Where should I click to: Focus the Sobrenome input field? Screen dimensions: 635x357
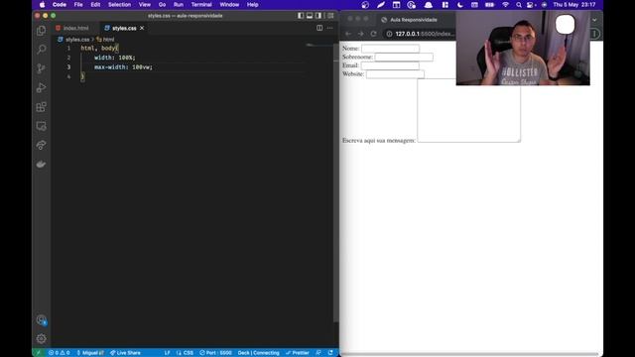pyautogui.click(x=404, y=58)
